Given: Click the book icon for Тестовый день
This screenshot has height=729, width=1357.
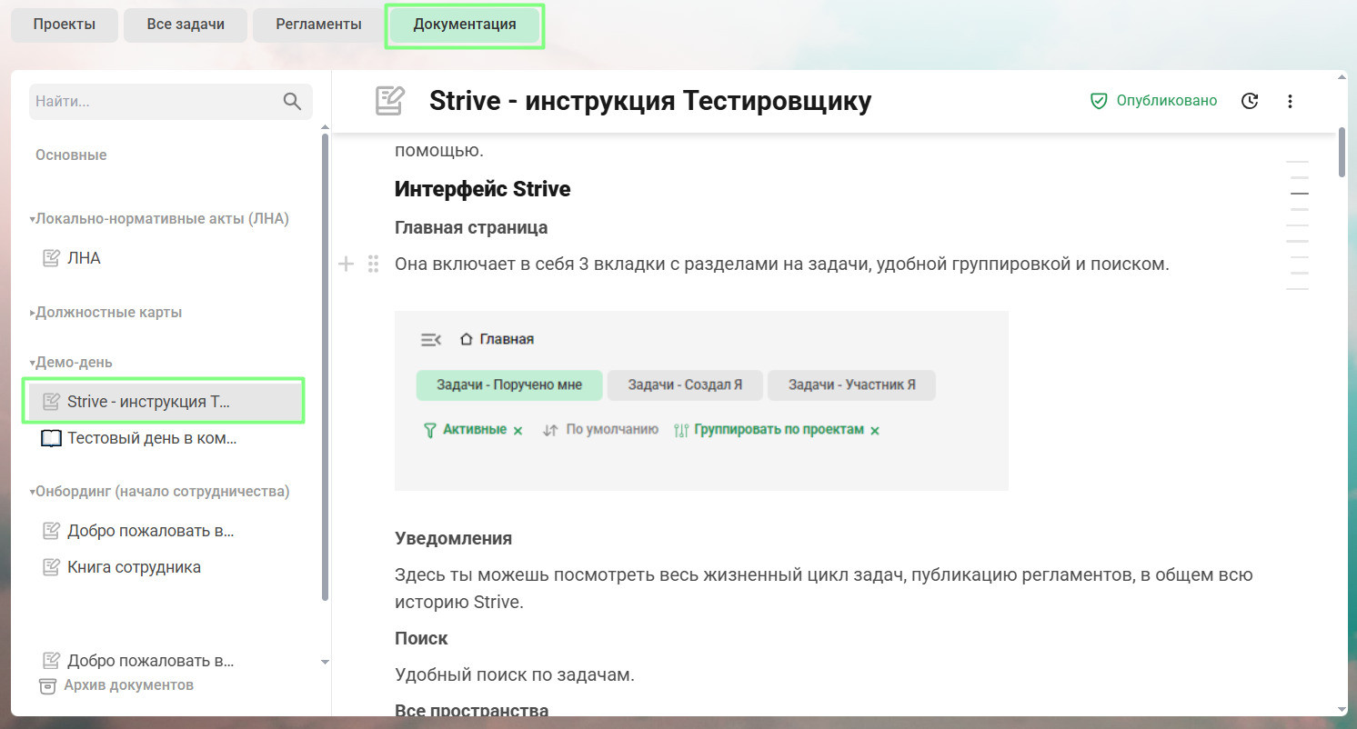Looking at the screenshot, I should pos(52,438).
